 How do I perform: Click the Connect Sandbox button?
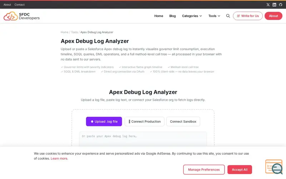183,121
